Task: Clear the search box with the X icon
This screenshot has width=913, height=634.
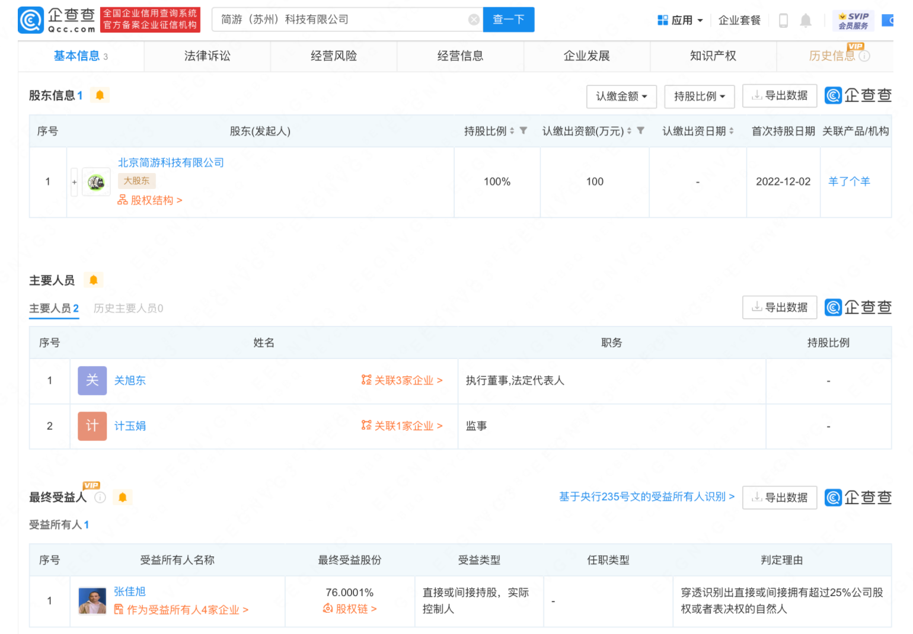Action: tap(474, 20)
